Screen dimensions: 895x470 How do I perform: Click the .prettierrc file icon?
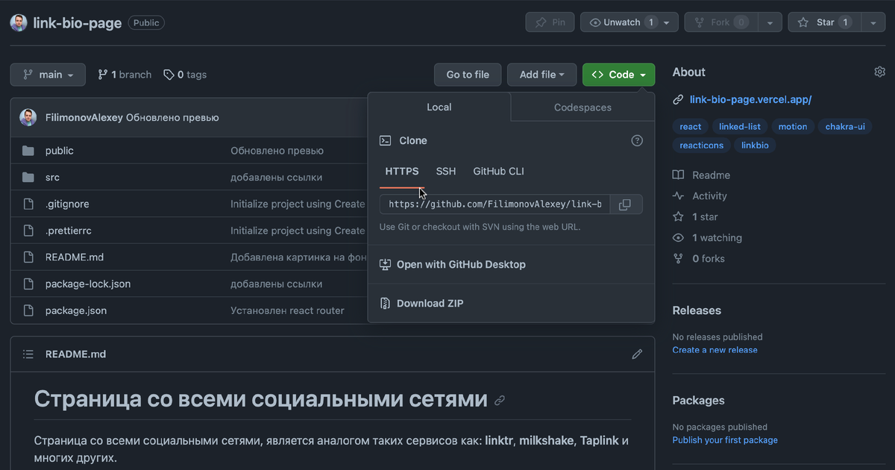tap(28, 231)
